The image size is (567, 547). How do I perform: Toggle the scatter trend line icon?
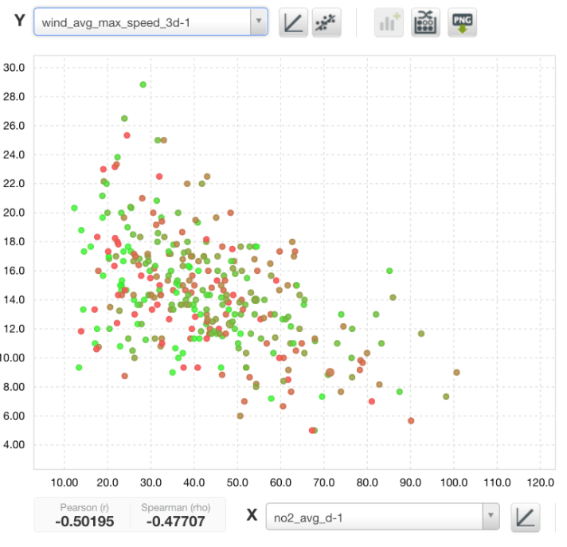pos(326,22)
